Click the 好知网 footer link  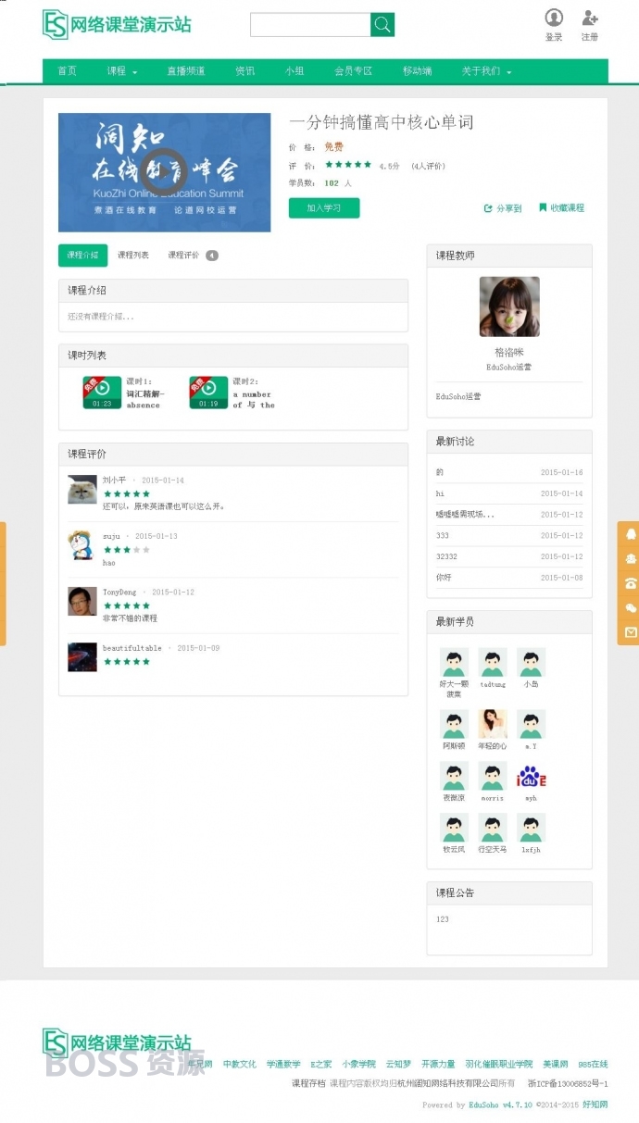pos(595,1104)
